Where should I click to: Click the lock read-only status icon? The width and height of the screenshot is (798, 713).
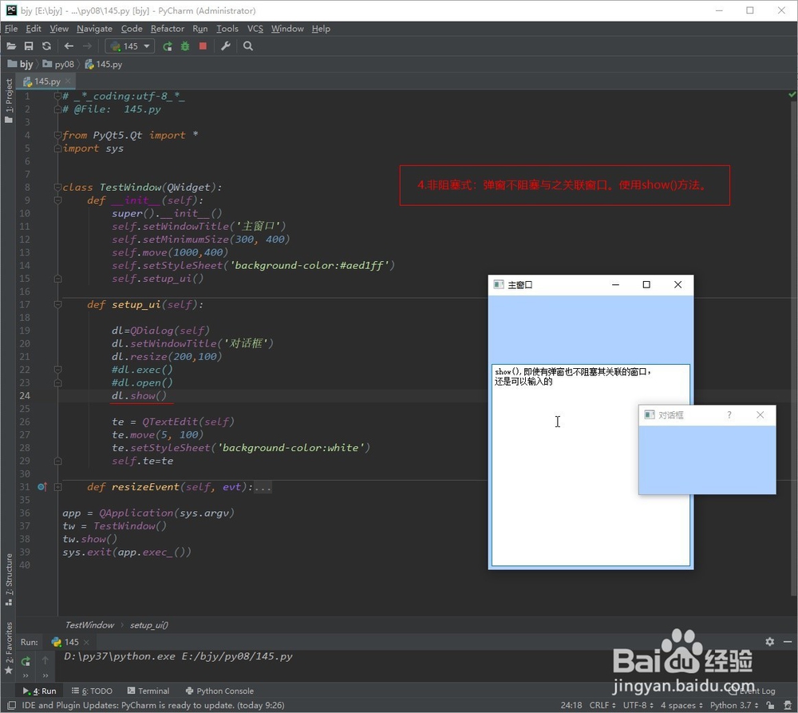click(x=770, y=705)
